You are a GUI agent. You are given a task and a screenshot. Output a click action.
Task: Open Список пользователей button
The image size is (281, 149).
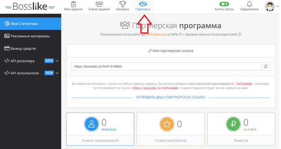pyautogui.click(x=100, y=140)
